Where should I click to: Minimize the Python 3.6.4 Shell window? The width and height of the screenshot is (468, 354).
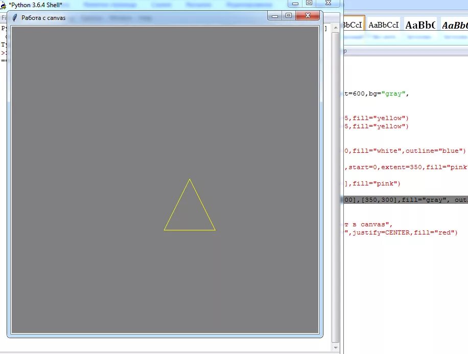[295, 3]
